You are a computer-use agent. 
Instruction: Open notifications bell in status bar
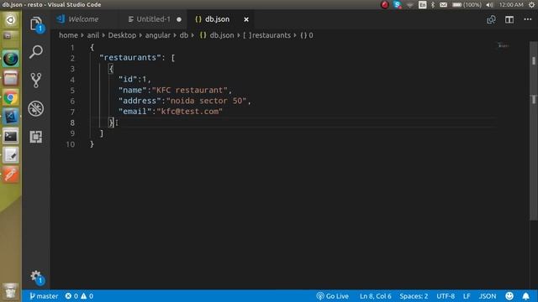[526, 296]
